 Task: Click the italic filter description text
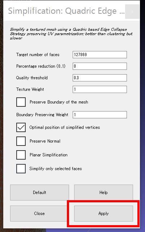[71, 34]
